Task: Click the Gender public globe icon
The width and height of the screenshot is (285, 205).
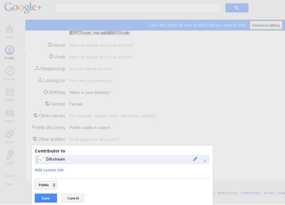Action: [x=47, y=104]
